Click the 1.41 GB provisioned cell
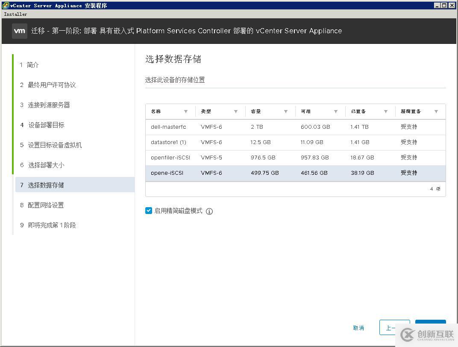The height and width of the screenshot is (347, 458). pos(360,142)
